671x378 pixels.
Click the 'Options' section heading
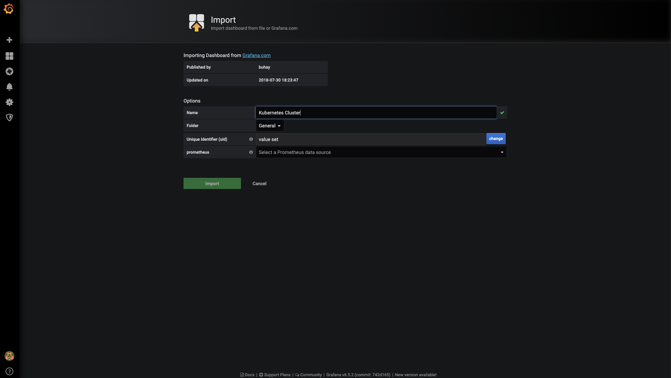click(x=192, y=101)
